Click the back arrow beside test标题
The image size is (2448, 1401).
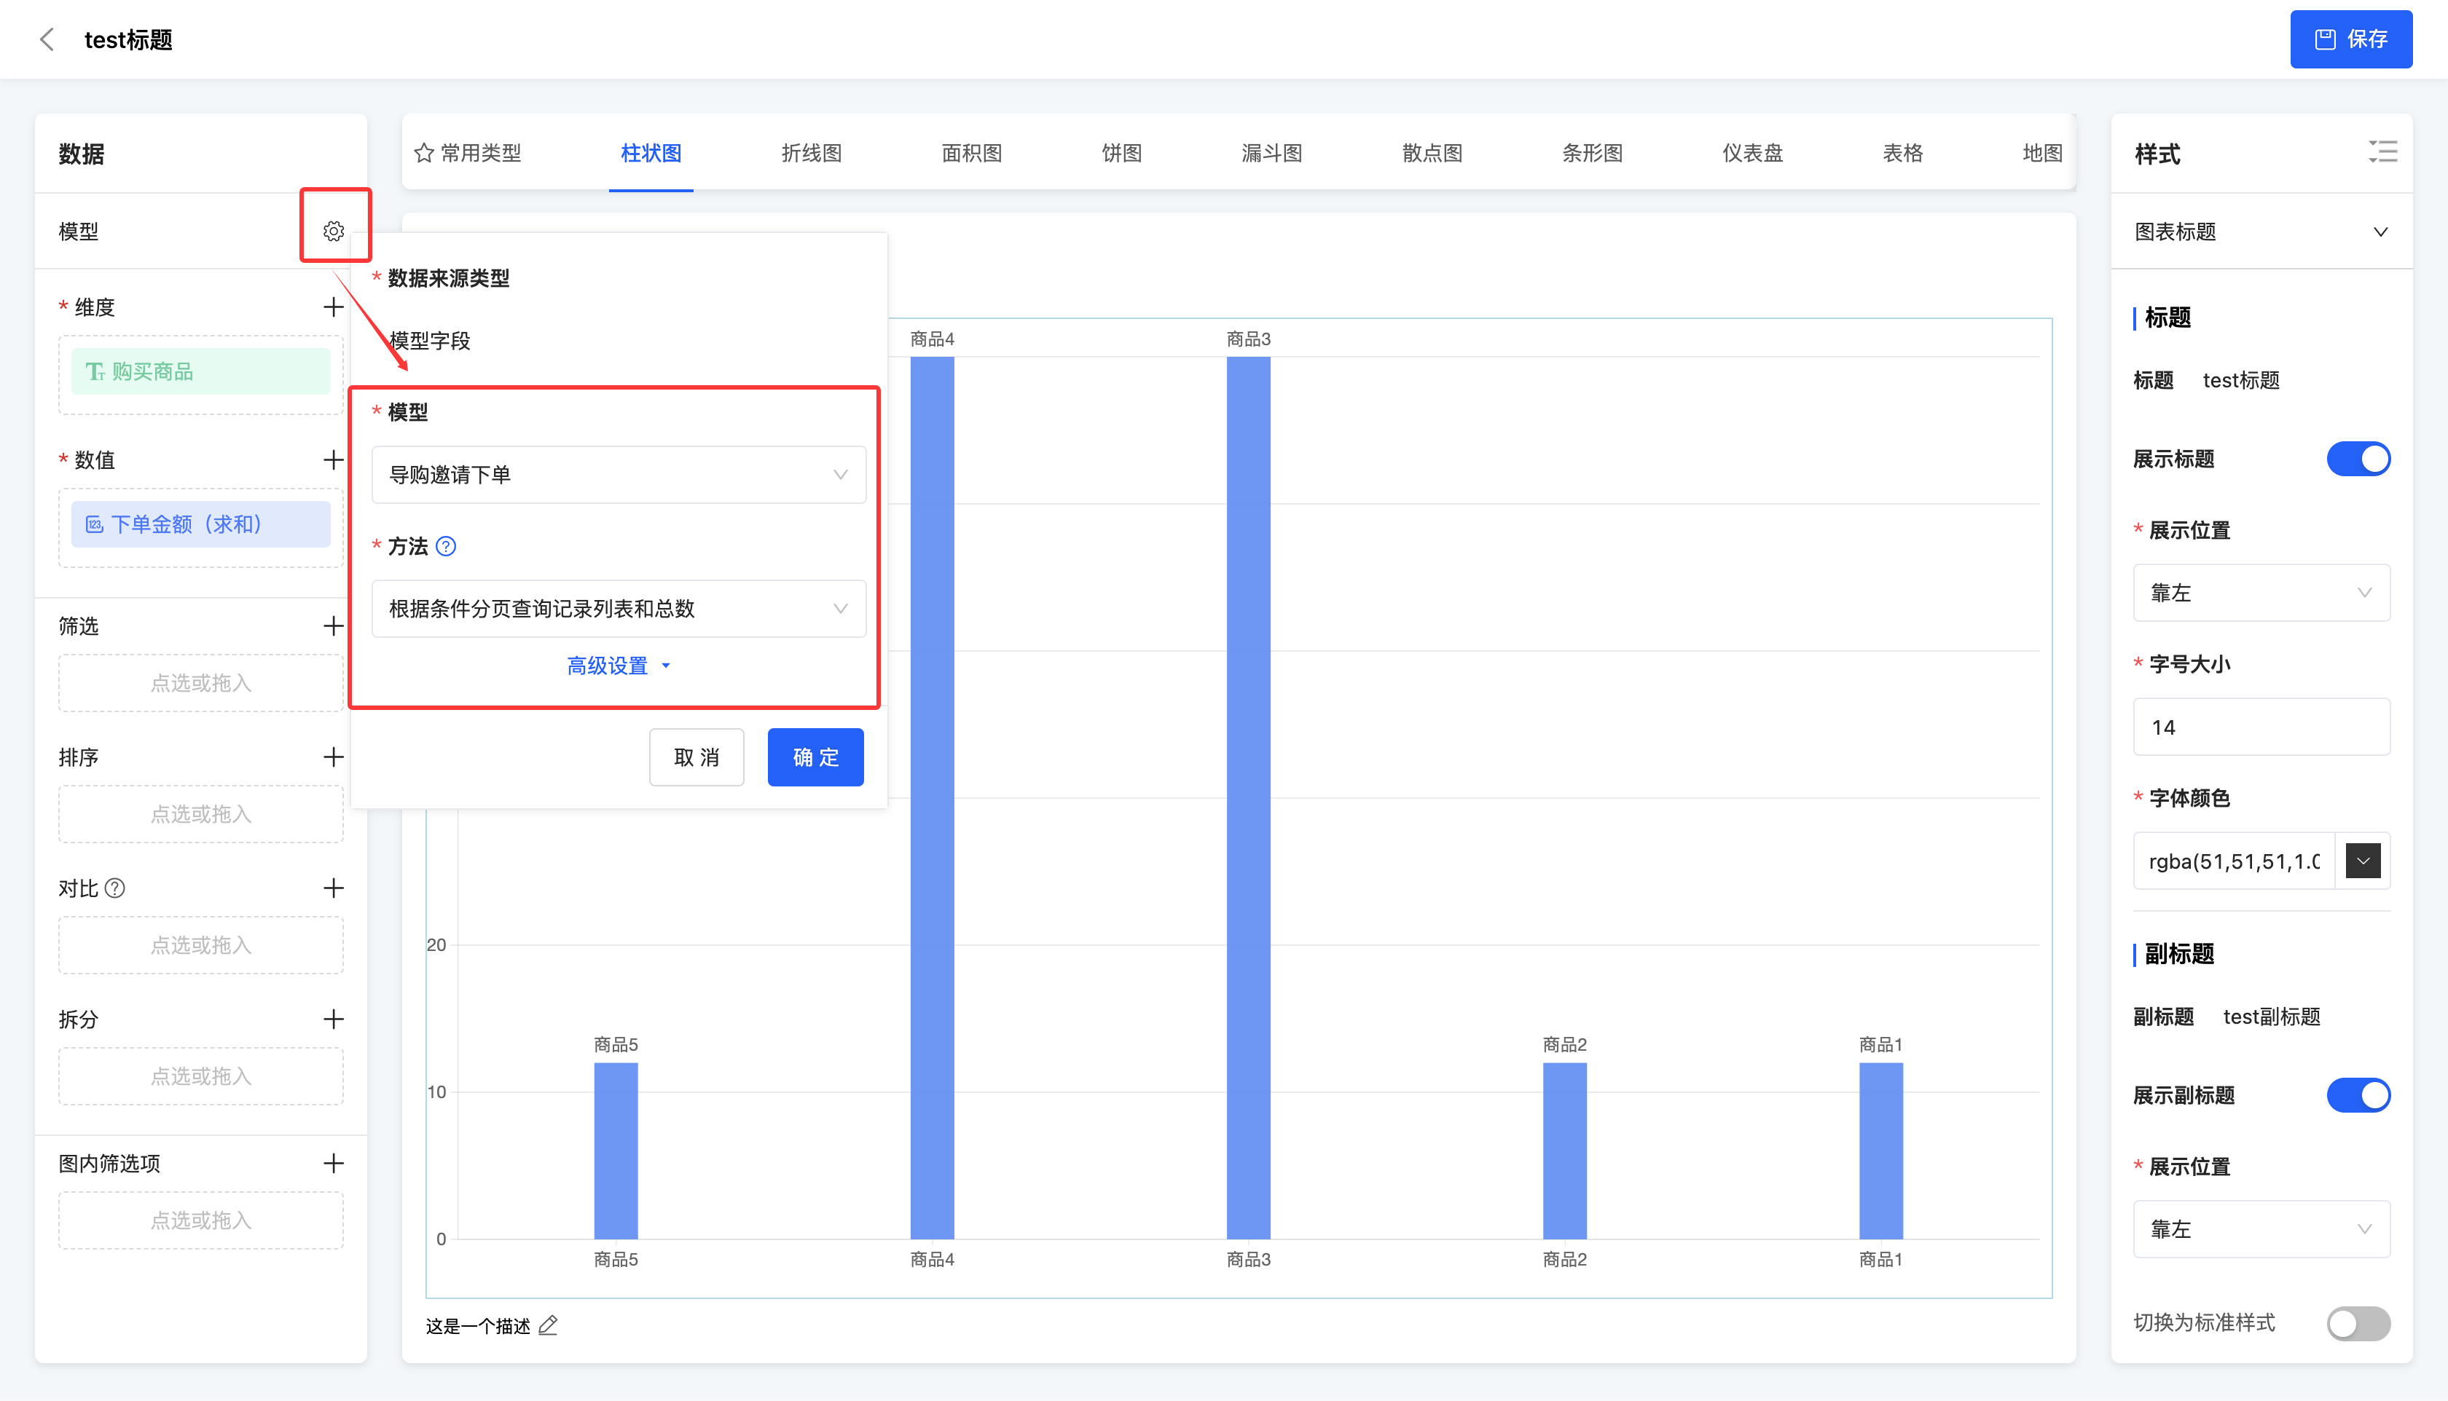[x=46, y=39]
